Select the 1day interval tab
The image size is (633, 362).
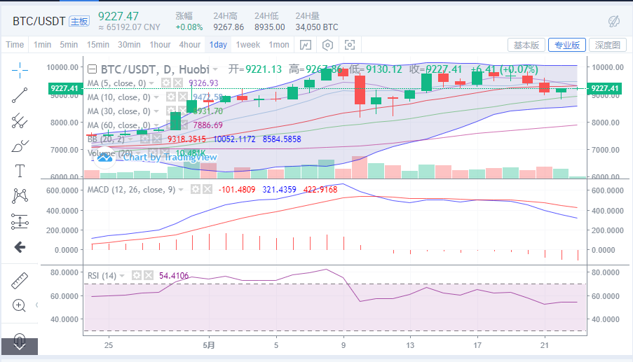point(218,45)
